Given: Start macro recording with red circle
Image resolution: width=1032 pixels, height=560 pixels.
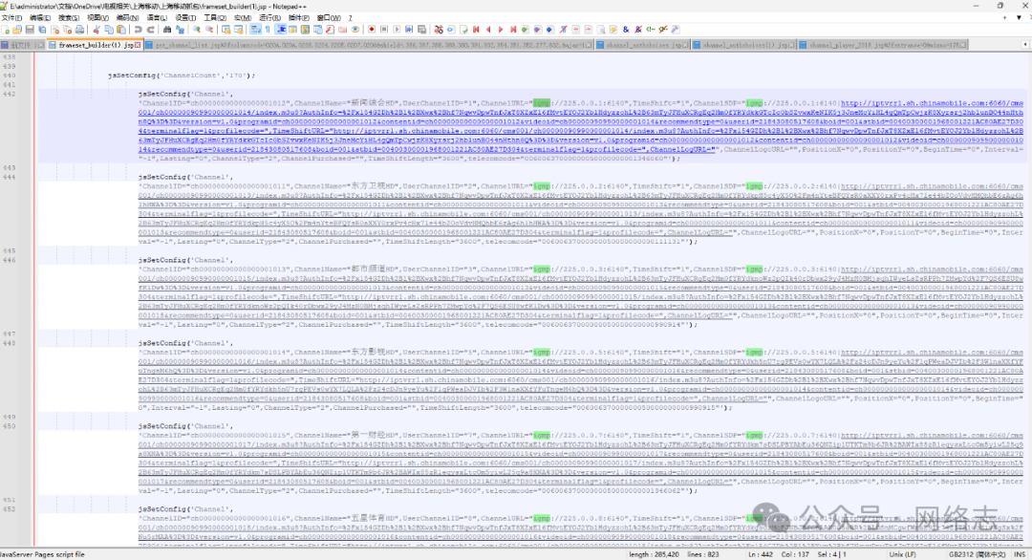Looking at the screenshot, I should 371,30.
